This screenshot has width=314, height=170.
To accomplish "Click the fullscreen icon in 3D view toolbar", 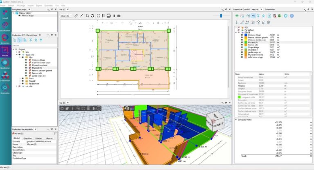I will tap(83, 108).
